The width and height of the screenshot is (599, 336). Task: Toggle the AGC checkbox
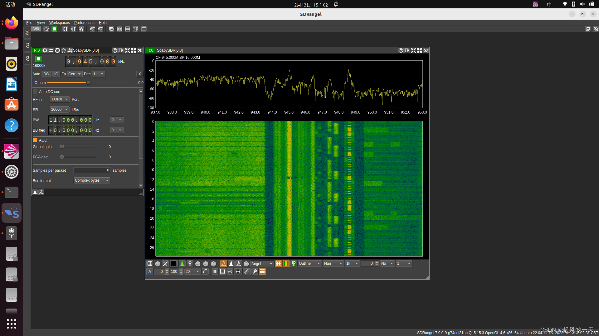click(x=35, y=140)
